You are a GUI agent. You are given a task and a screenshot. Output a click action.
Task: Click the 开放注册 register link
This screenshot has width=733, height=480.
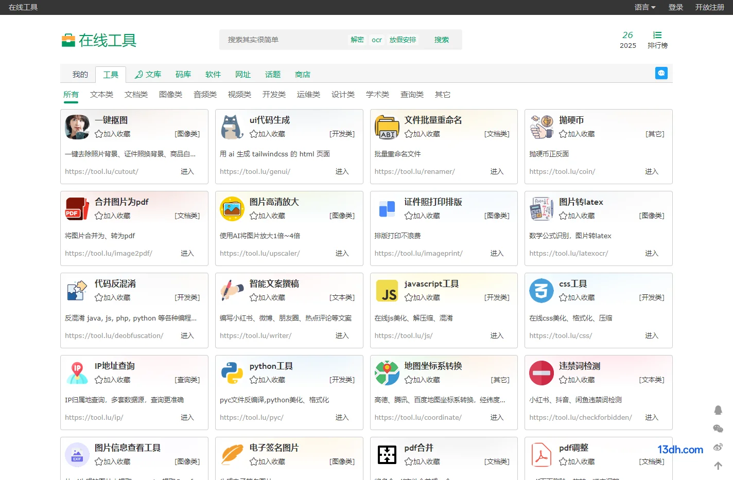coord(710,7)
